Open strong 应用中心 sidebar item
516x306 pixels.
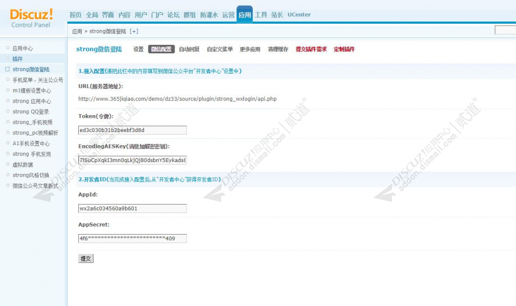point(32,101)
